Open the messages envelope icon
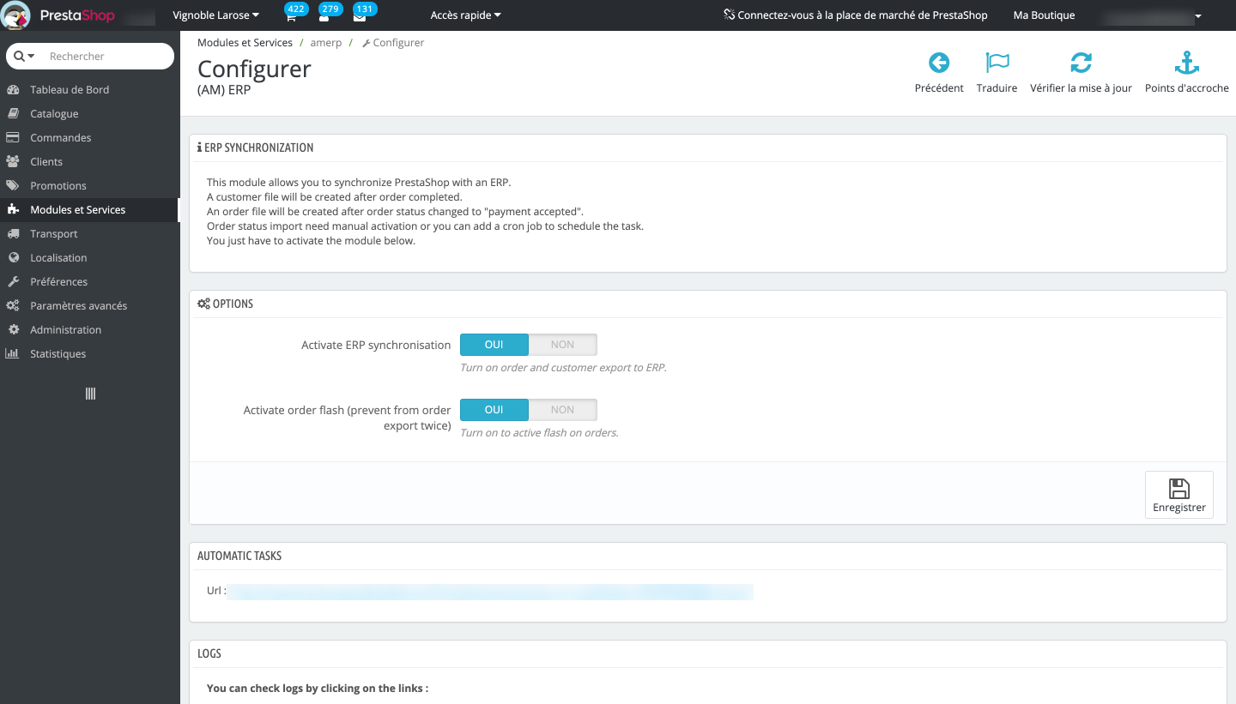 pyautogui.click(x=359, y=16)
